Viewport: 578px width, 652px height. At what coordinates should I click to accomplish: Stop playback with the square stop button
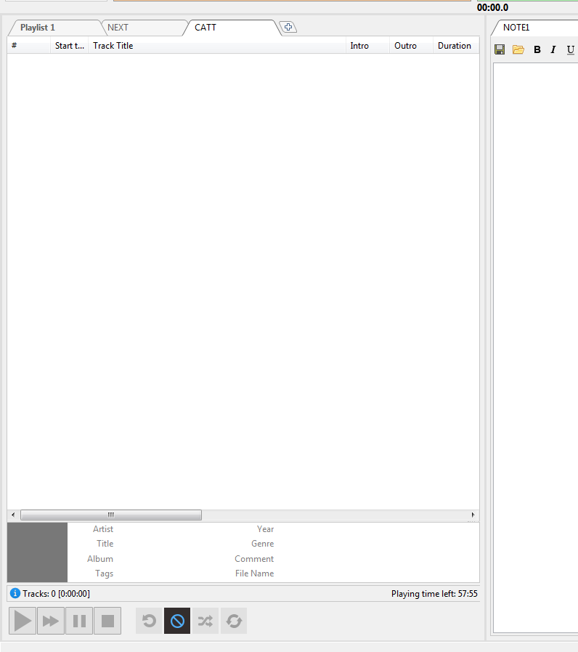107,621
